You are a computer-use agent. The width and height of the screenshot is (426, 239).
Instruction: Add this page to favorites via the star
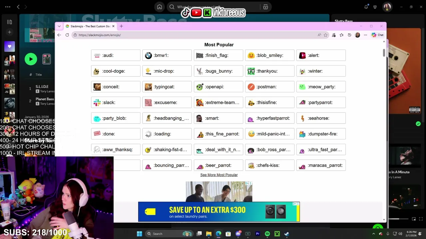(x=325, y=35)
